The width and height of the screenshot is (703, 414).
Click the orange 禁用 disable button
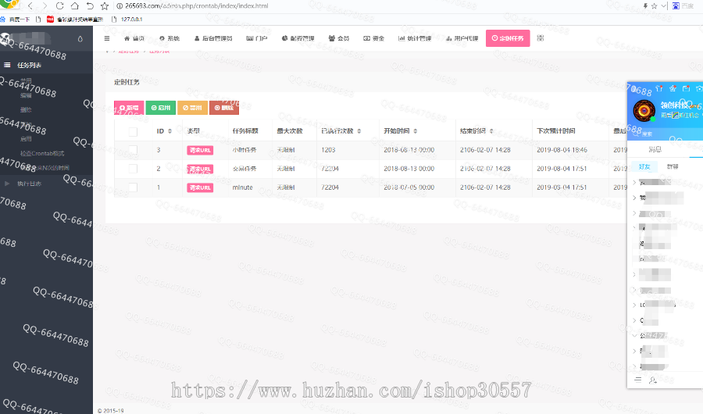[192, 108]
